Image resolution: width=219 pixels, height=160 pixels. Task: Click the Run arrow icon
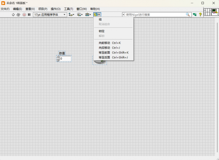(13, 15)
